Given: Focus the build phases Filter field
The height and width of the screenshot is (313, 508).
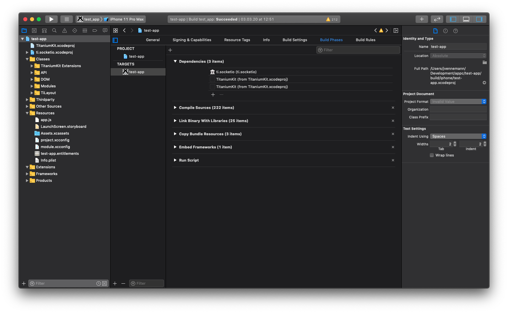Looking at the screenshot, I should pos(358,50).
